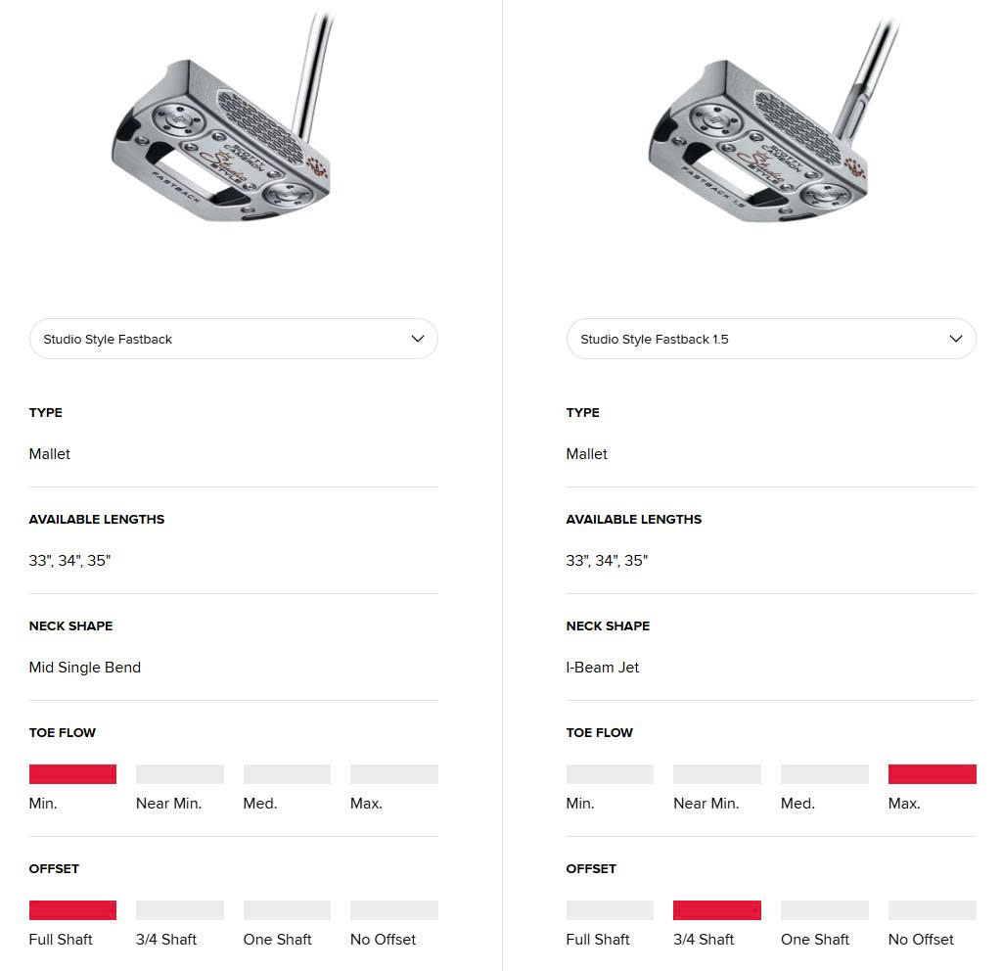Click No Offset bar in first column

[393, 910]
